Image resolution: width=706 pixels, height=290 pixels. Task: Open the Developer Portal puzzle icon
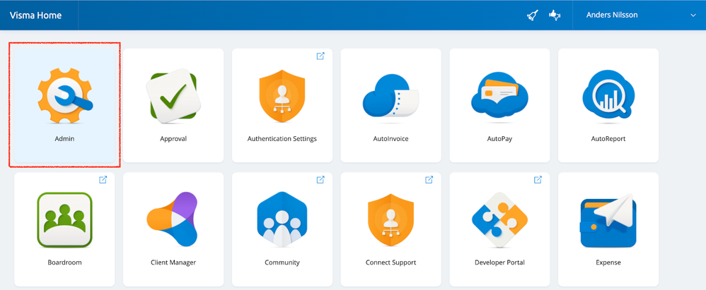(x=499, y=220)
